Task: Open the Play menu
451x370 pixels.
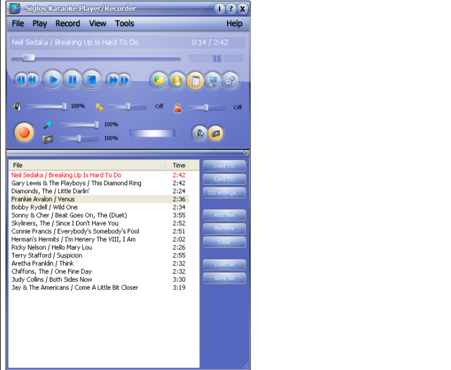Action: pos(40,23)
